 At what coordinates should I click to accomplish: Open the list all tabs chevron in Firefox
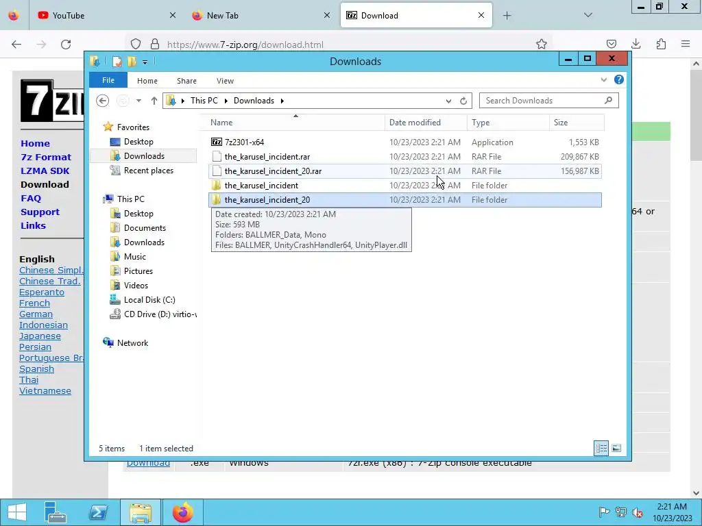coord(588,15)
